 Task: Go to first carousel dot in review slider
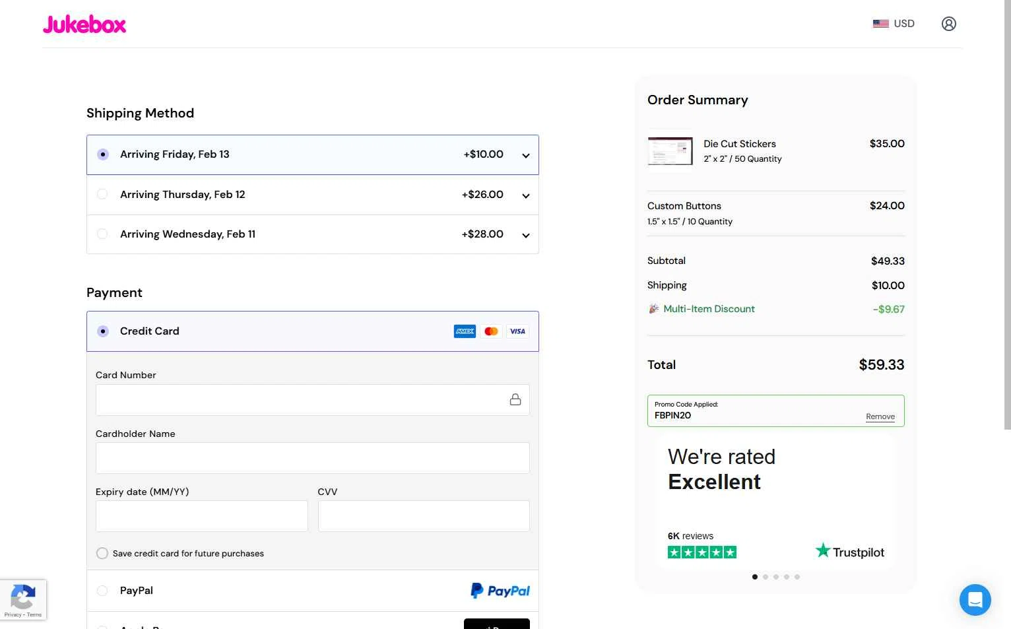(755, 577)
